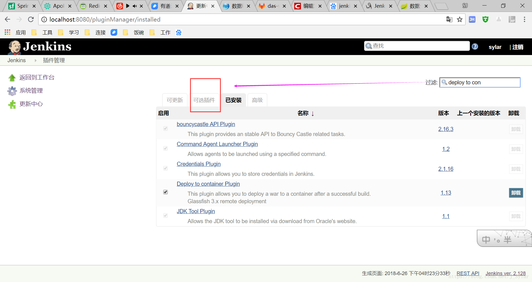Screen dimensions: 532x282
Task: Click 插件管理 breadcrumb link
Action: tap(54, 60)
